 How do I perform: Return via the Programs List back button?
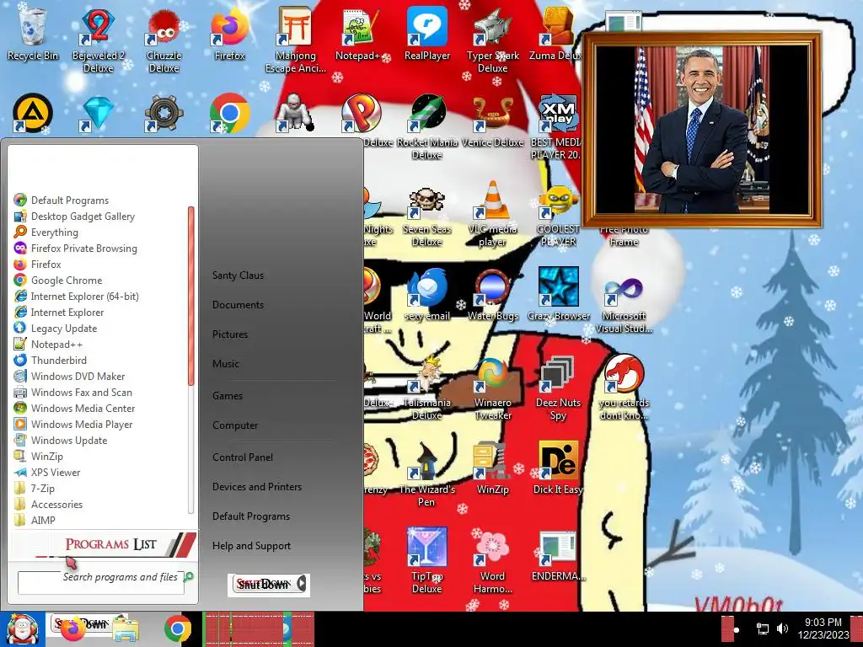coord(103,545)
